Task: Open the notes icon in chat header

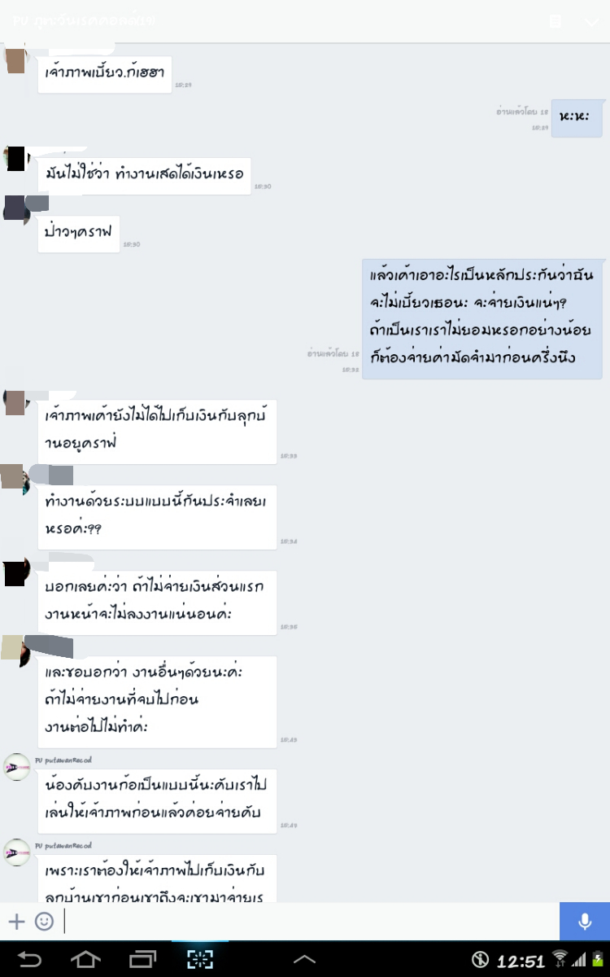Action: coord(556,21)
